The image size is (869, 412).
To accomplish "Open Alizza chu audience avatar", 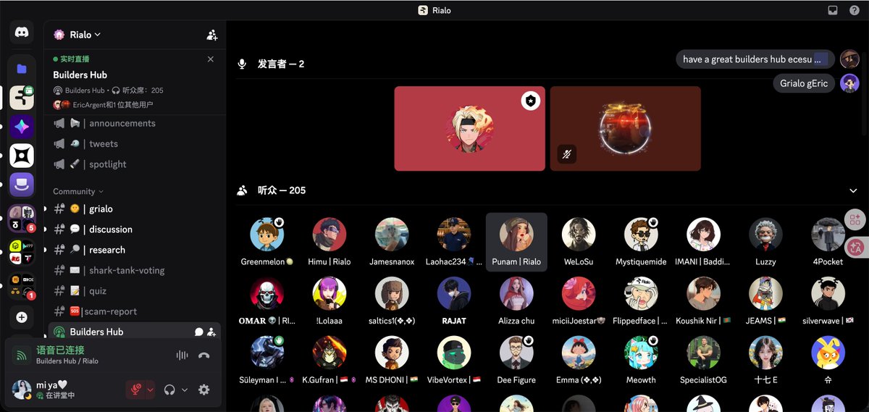I will (516, 294).
